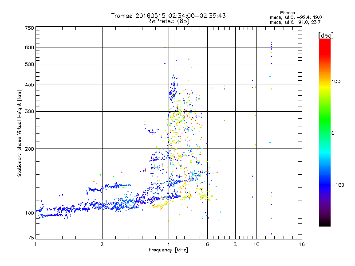Click the x-axis tick label '2'

tap(102, 244)
